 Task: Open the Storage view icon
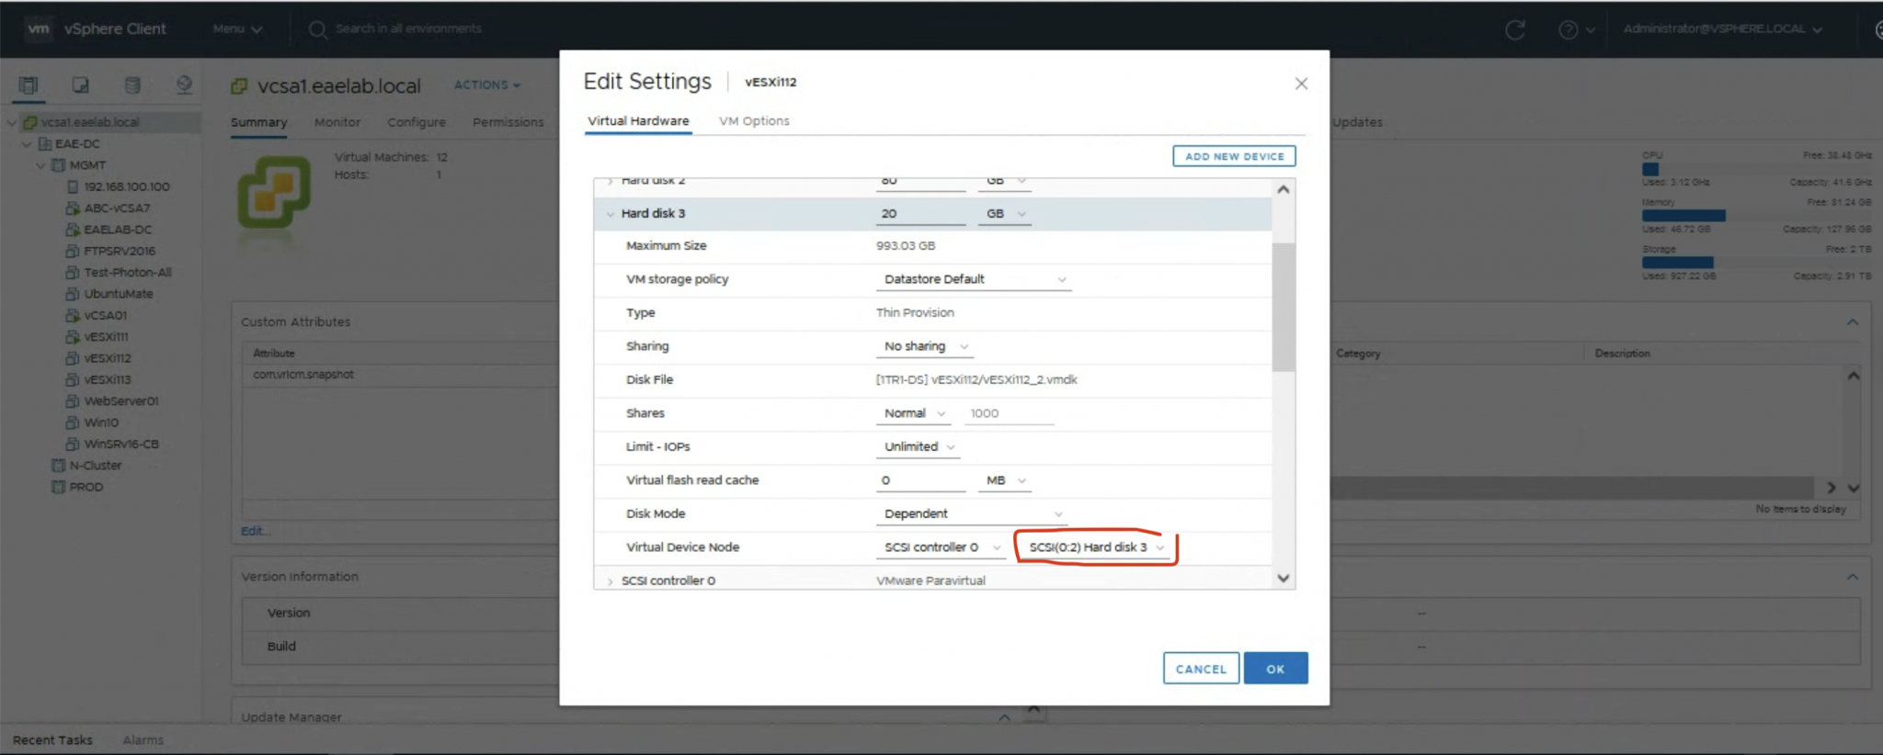click(x=132, y=85)
